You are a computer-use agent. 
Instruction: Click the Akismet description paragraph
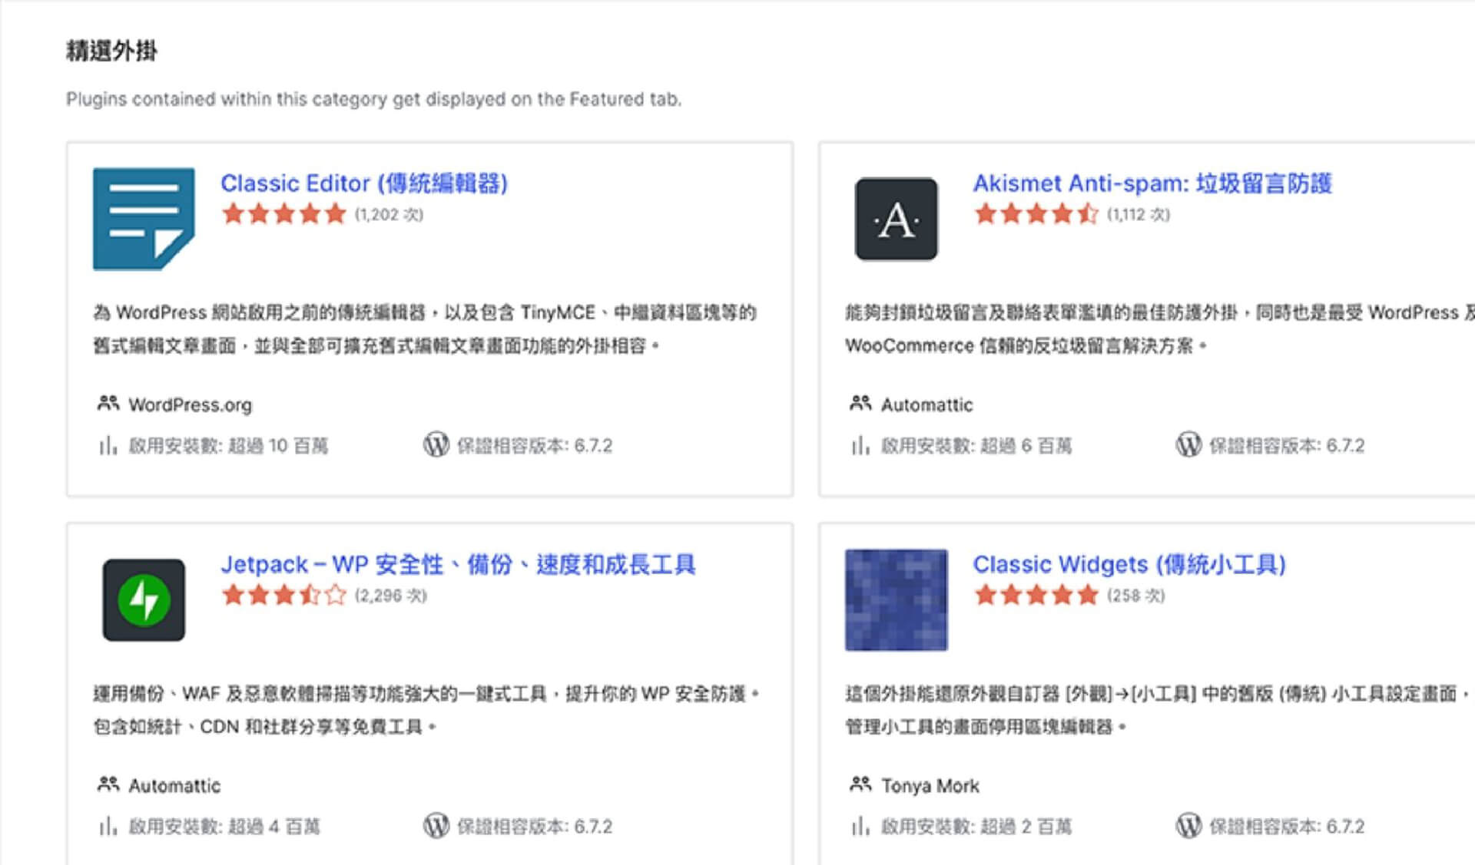pyautogui.click(x=1160, y=329)
